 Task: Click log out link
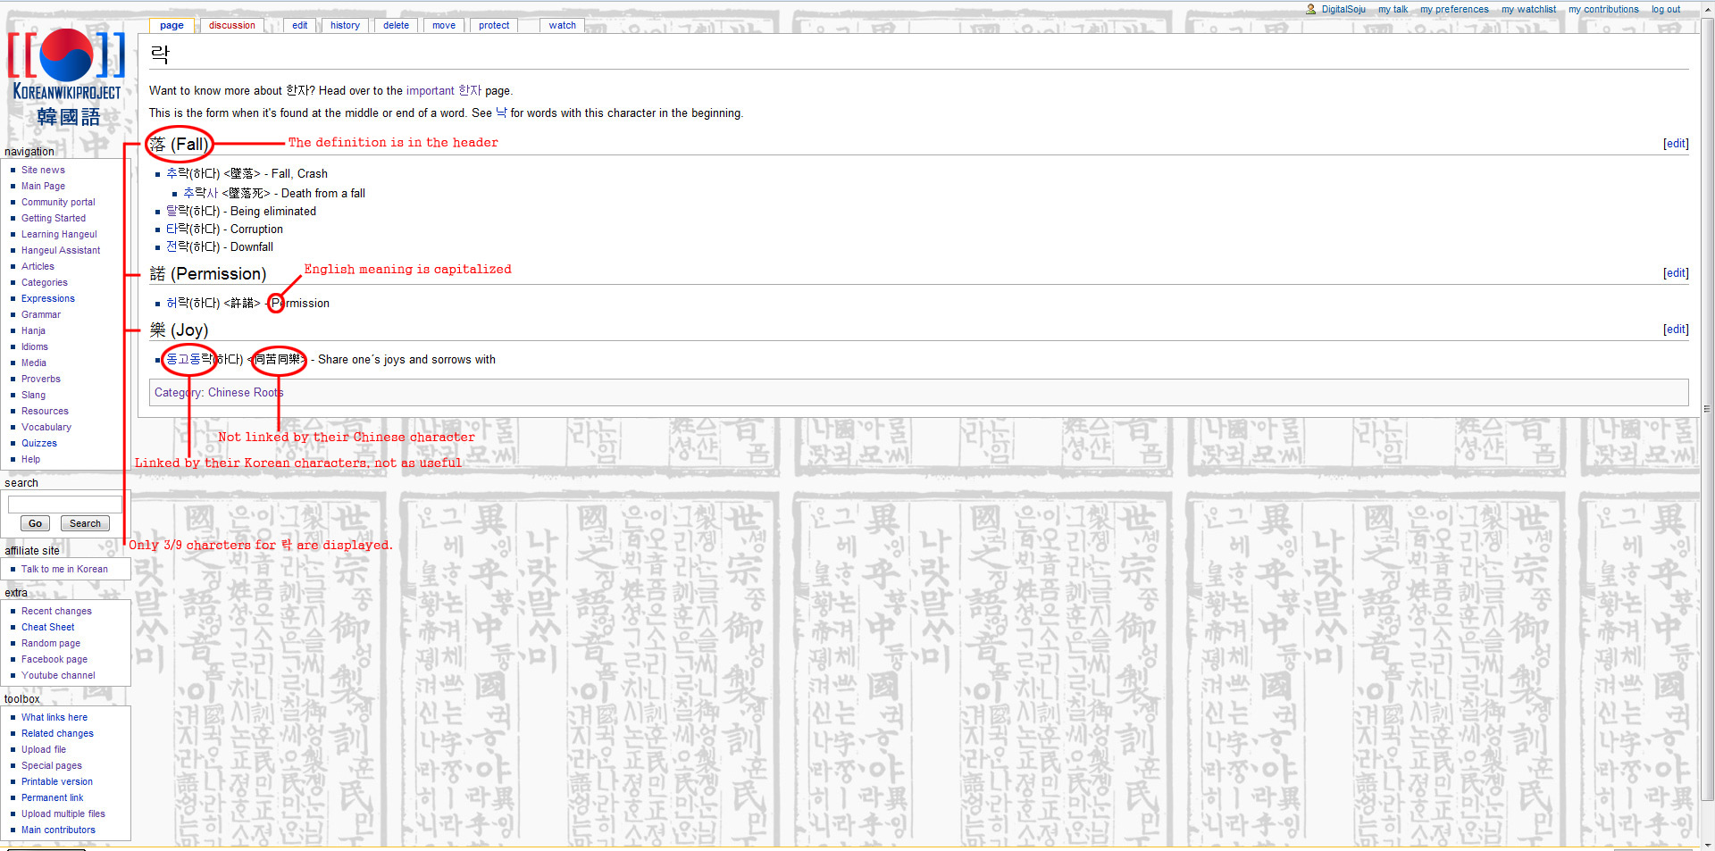(x=1665, y=9)
